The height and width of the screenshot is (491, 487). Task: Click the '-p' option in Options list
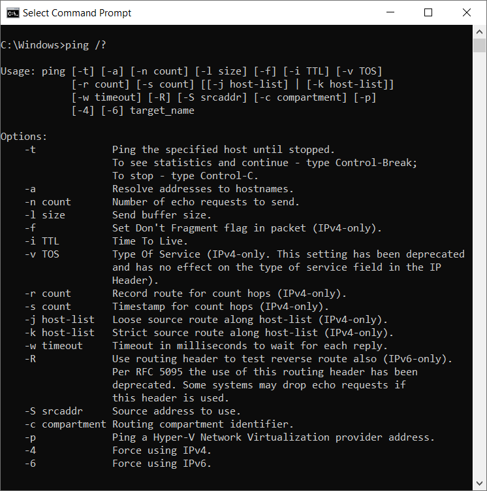click(x=30, y=437)
